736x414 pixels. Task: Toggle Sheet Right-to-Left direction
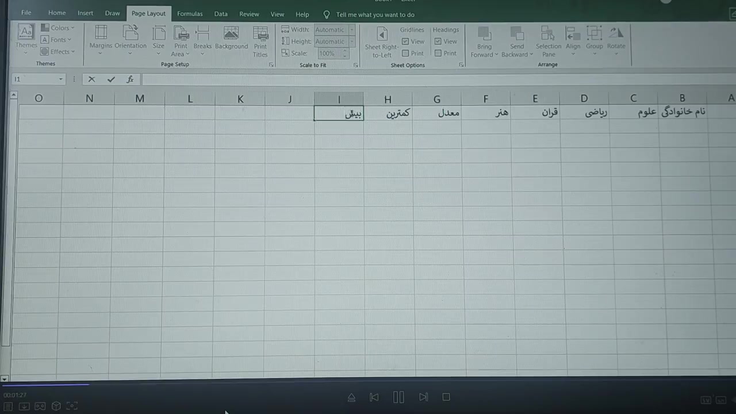tap(382, 42)
